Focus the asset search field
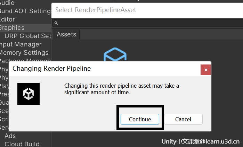This screenshot has height=147, width=243. pos(147,23)
